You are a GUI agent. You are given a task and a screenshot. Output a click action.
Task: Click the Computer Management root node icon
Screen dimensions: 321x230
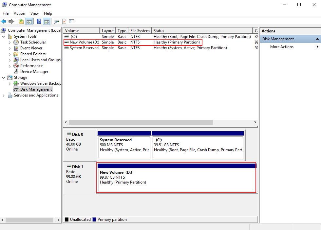(x=4, y=30)
